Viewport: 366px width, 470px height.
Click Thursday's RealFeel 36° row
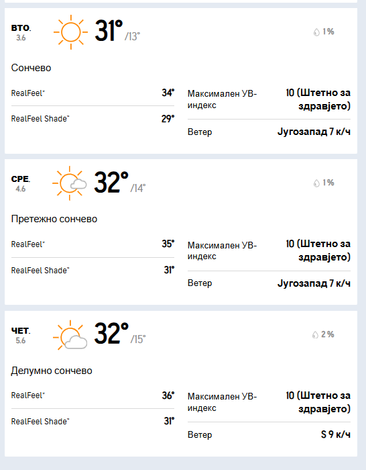tap(93, 395)
